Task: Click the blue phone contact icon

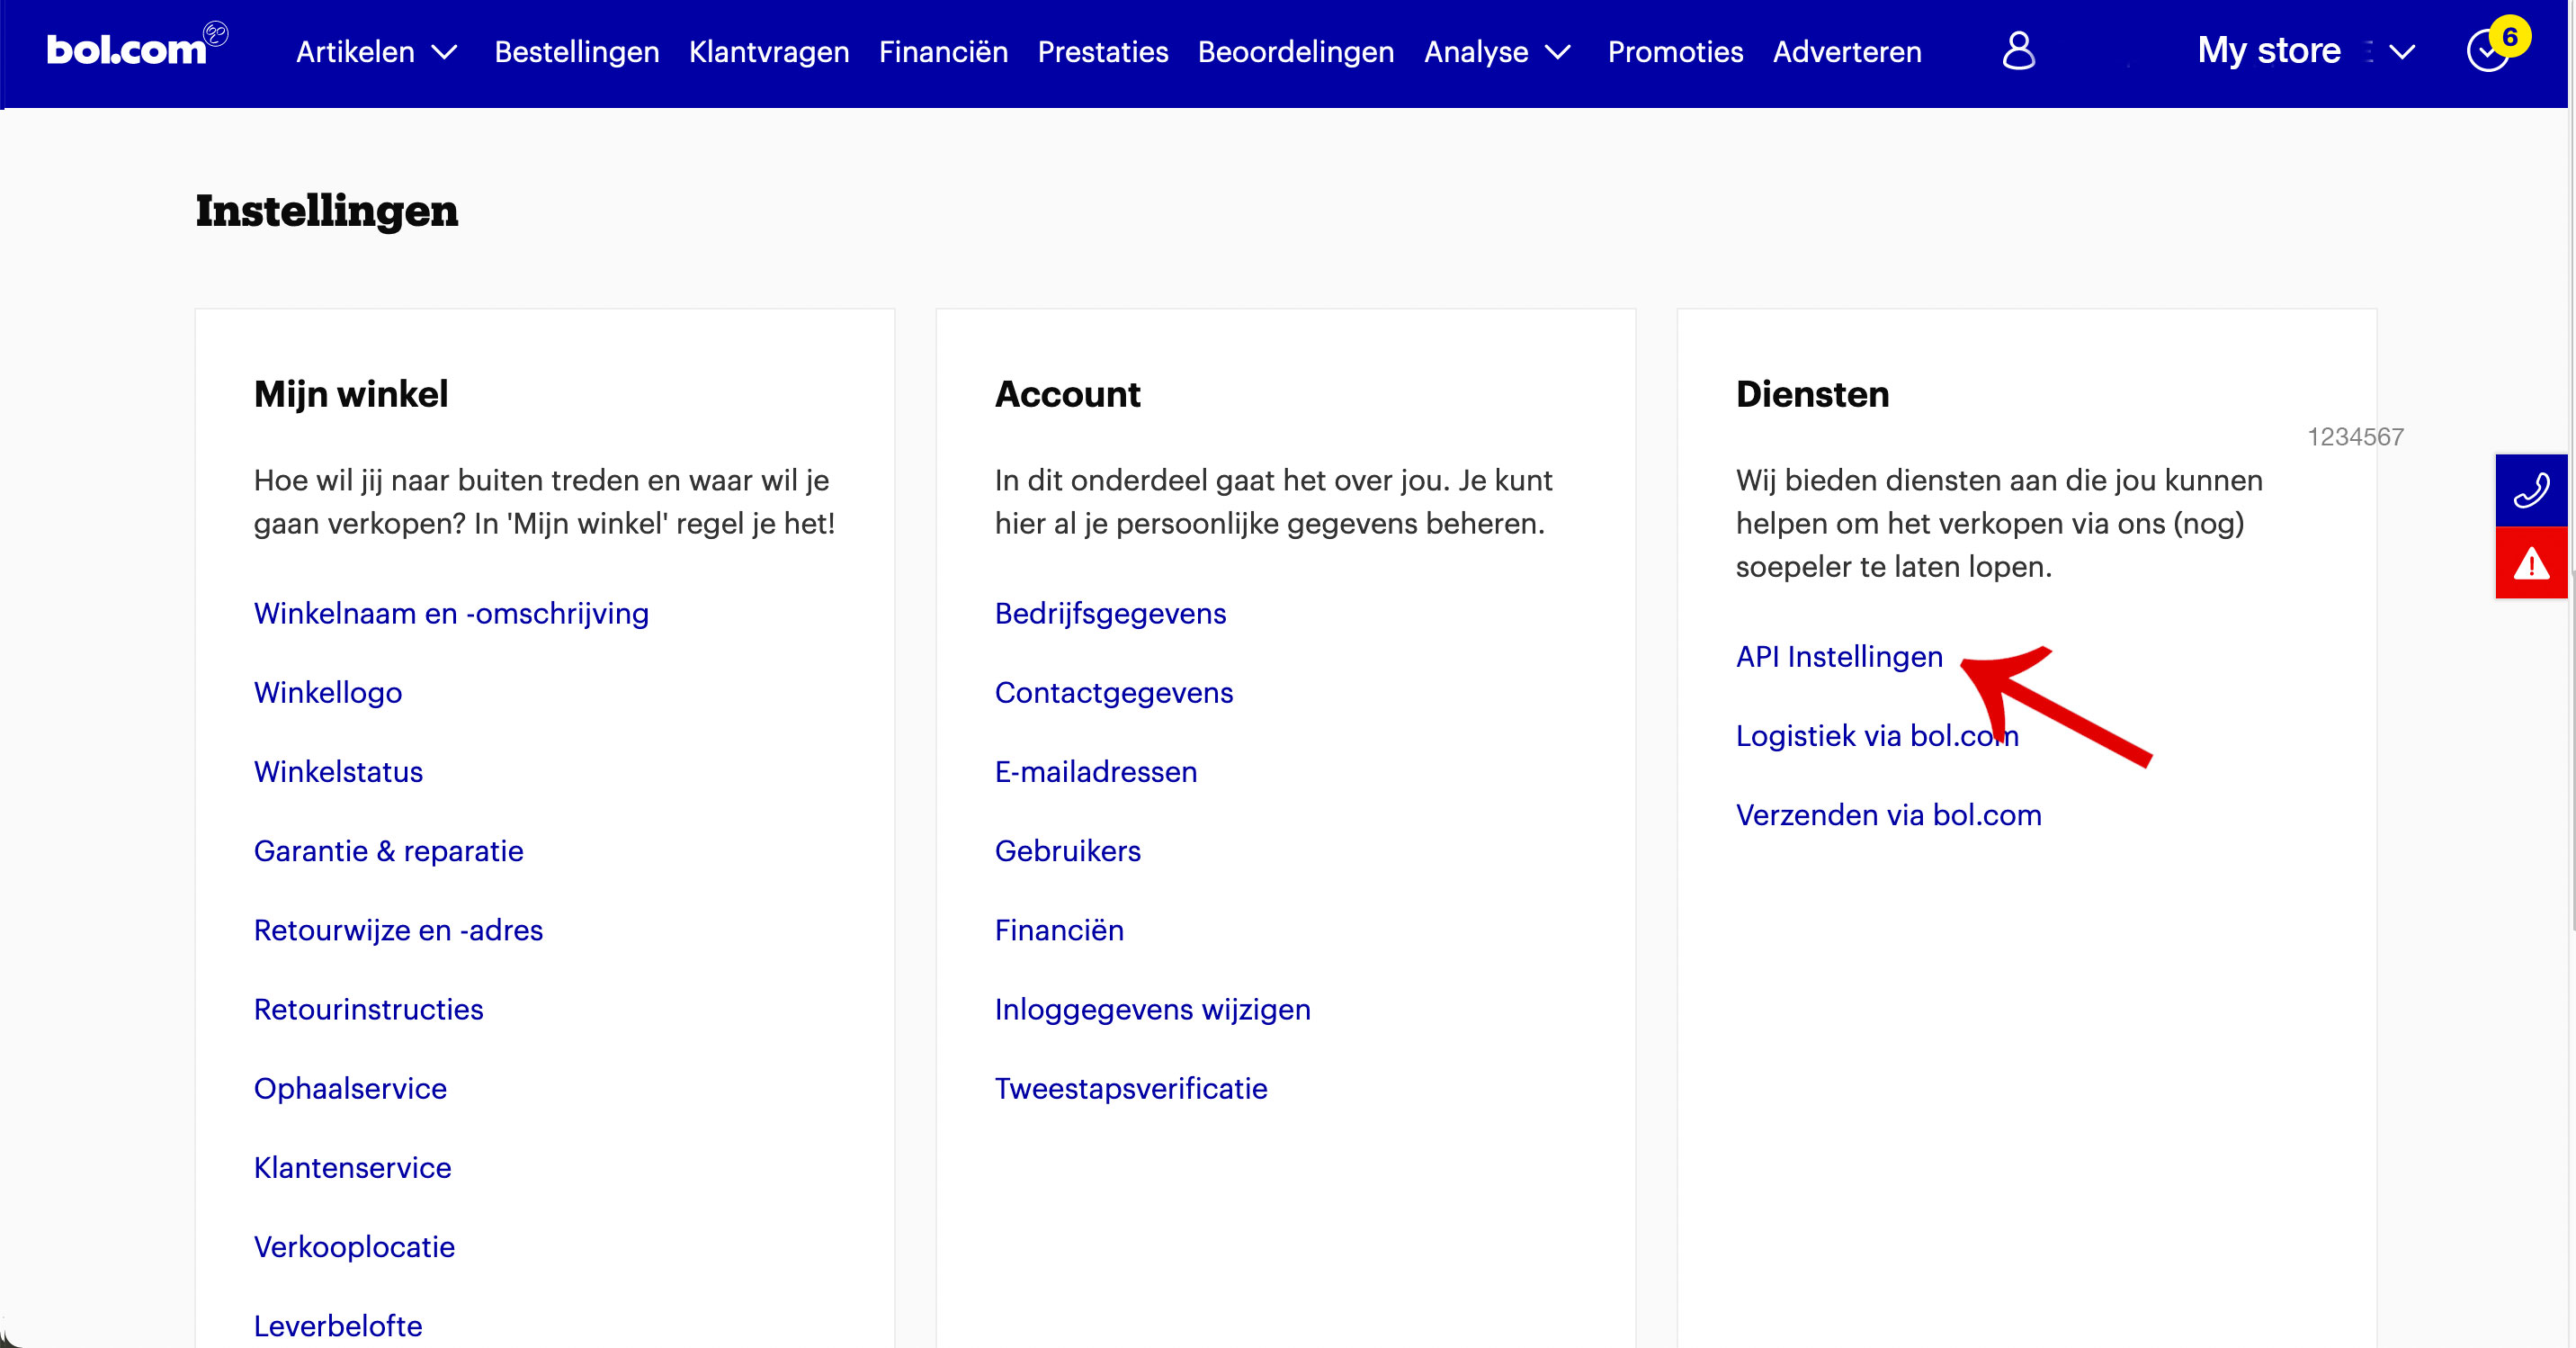Action: tap(2530, 490)
